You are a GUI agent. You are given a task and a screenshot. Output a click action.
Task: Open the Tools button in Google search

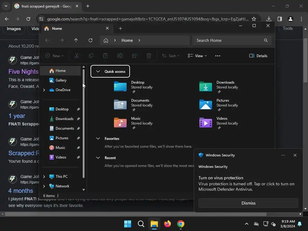pos(288,29)
